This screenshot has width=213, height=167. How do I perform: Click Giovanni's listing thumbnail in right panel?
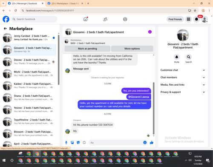coord(183,35)
